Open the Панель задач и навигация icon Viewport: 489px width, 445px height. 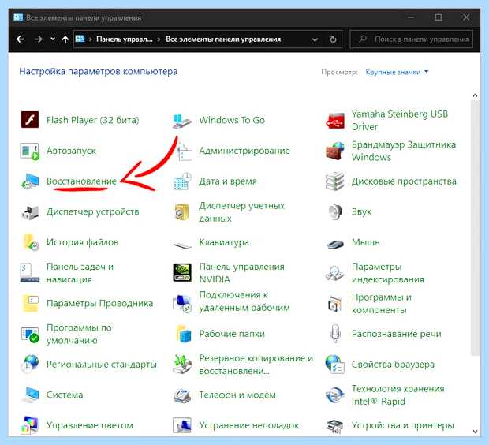click(30, 273)
